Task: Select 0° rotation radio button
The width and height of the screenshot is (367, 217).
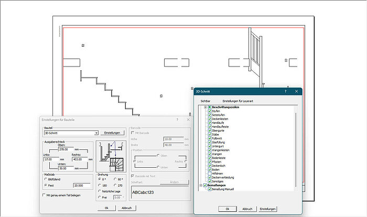Action: tap(100, 179)
